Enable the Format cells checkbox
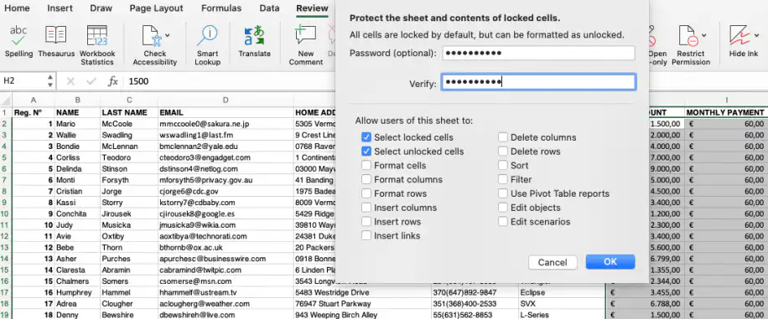768x319 pixels. coord(366,166)
